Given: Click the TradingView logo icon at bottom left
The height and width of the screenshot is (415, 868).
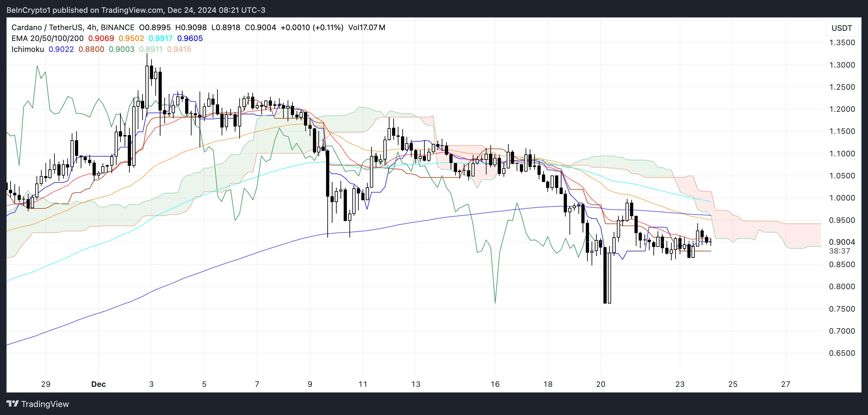Looking at the screenshot, I should 13,403.
